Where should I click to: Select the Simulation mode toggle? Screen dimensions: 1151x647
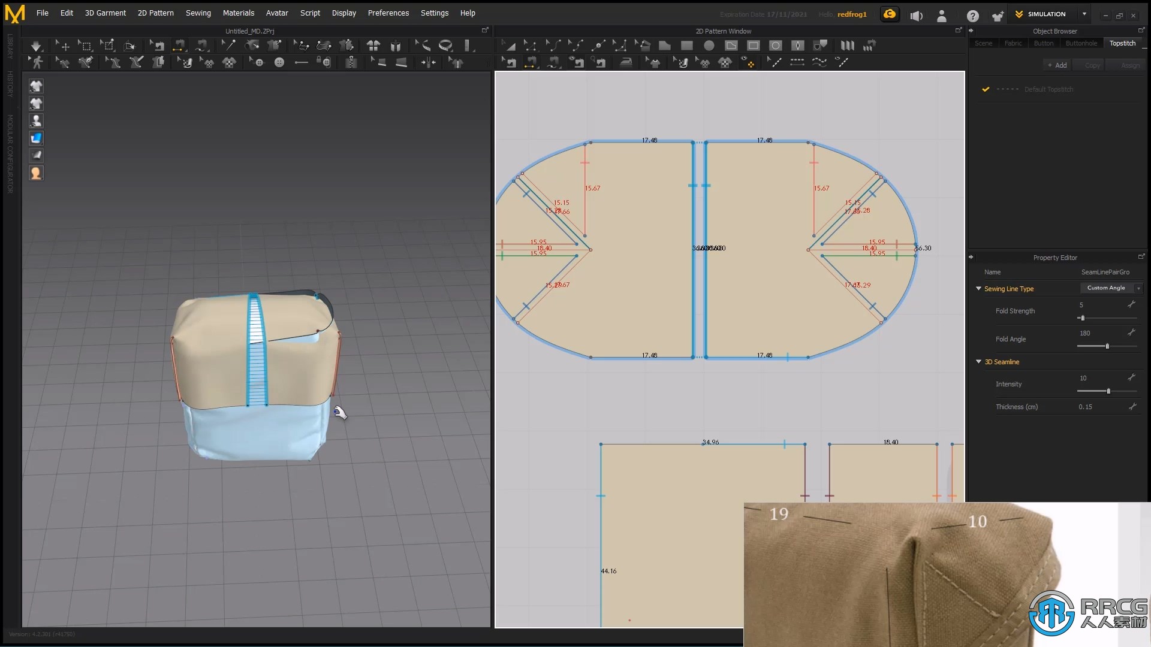(1045, 13)
